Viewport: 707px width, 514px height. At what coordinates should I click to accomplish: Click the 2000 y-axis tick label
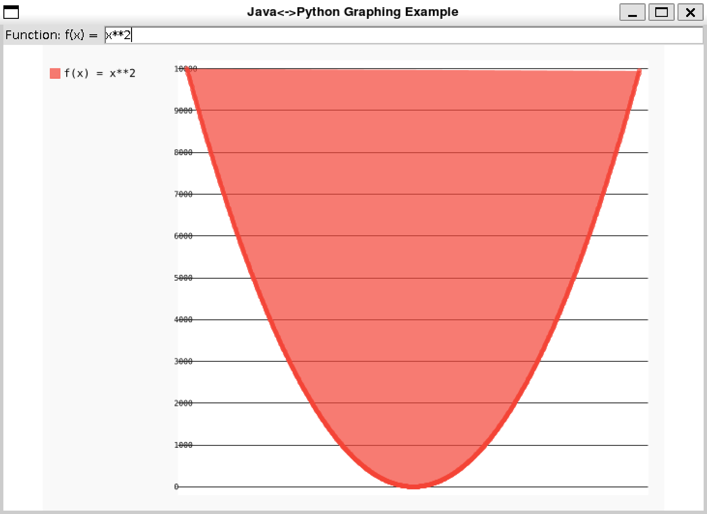[183, 403]
